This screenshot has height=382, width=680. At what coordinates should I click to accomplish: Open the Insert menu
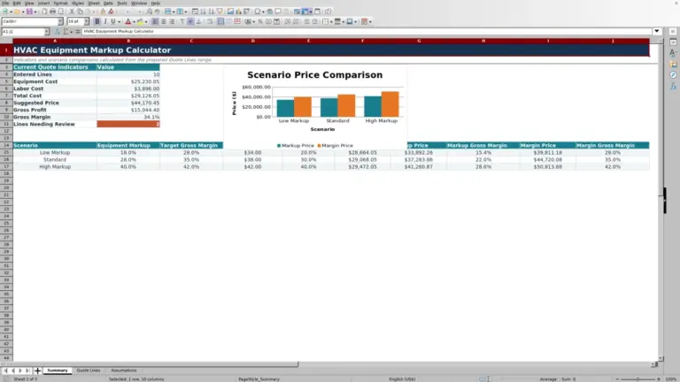click(x=43, y=3)
